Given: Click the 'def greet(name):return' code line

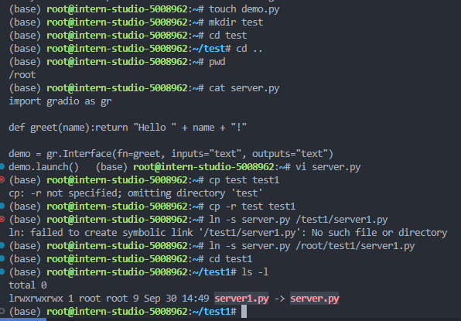Looking at the screenshot, I should pos(128,128).
